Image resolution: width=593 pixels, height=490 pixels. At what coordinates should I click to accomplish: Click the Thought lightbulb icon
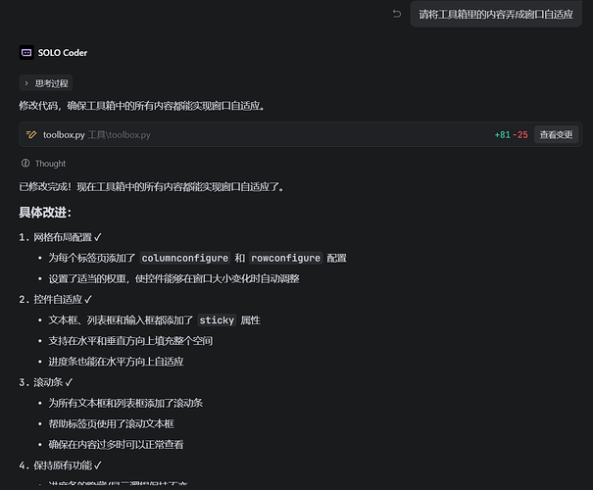click(x=25, y=164)
